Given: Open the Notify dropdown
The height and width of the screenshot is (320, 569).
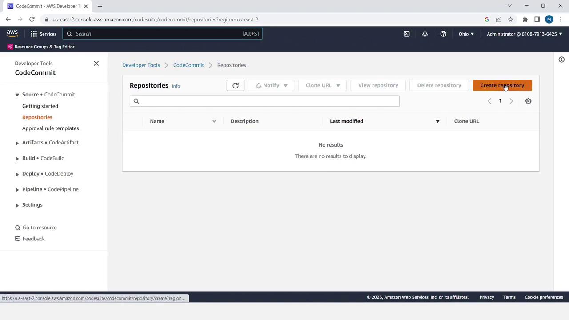Looking at the screenshot, I should (271, 85).
